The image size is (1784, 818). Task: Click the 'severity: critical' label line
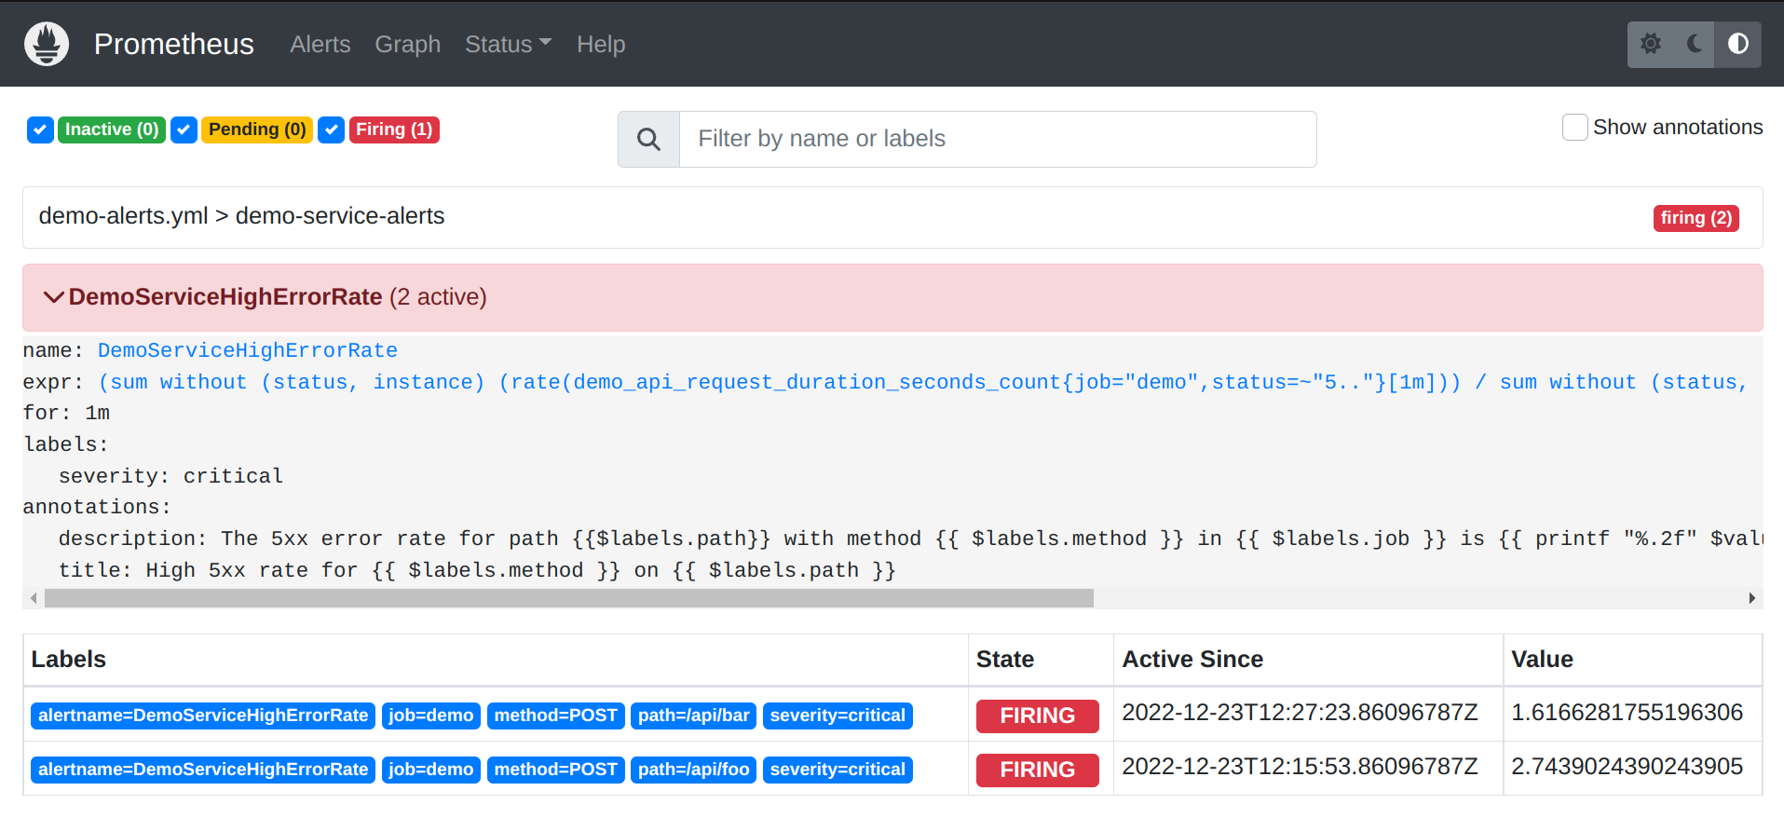pos(170,476)
